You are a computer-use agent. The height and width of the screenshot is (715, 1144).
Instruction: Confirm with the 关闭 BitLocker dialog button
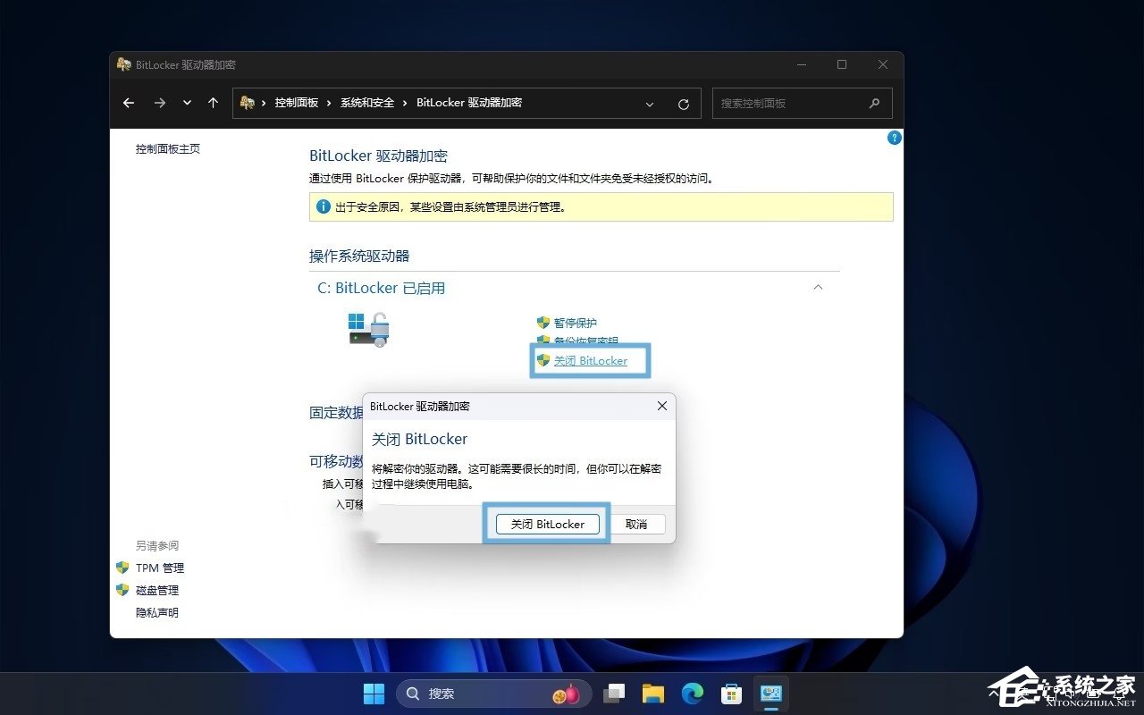click(x=547, y=525)
